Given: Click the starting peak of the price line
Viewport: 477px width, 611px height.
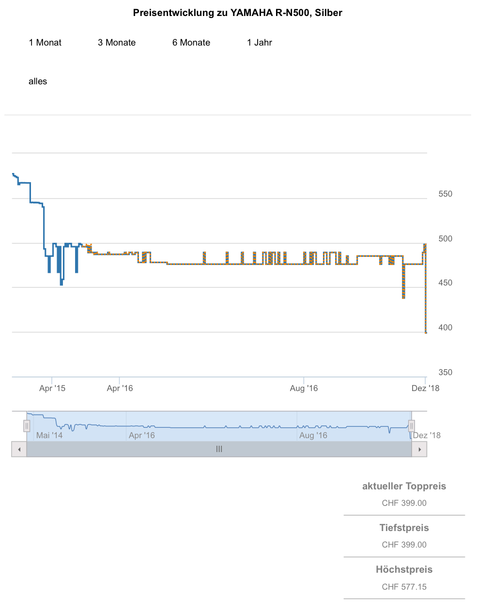Looking at the screenshot, I should pyautogui.click(x=13, y=174).
